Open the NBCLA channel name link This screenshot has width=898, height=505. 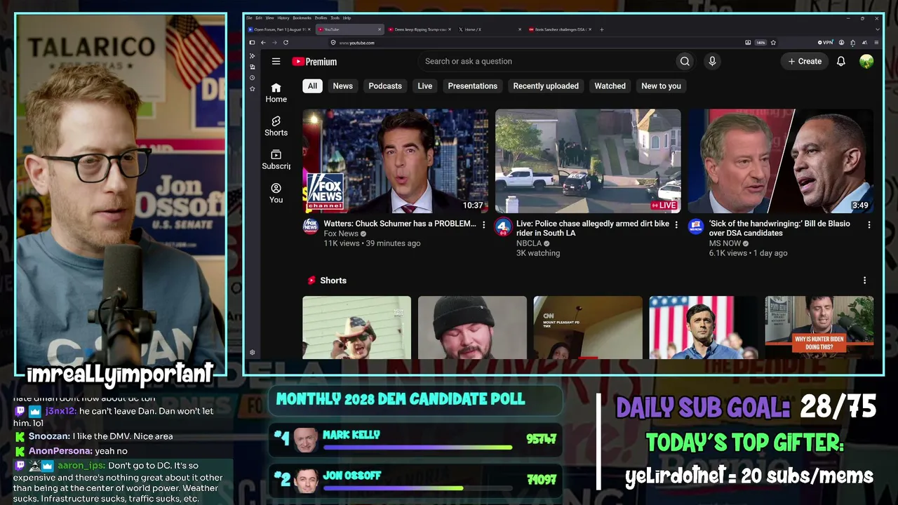tap(529, 243)
